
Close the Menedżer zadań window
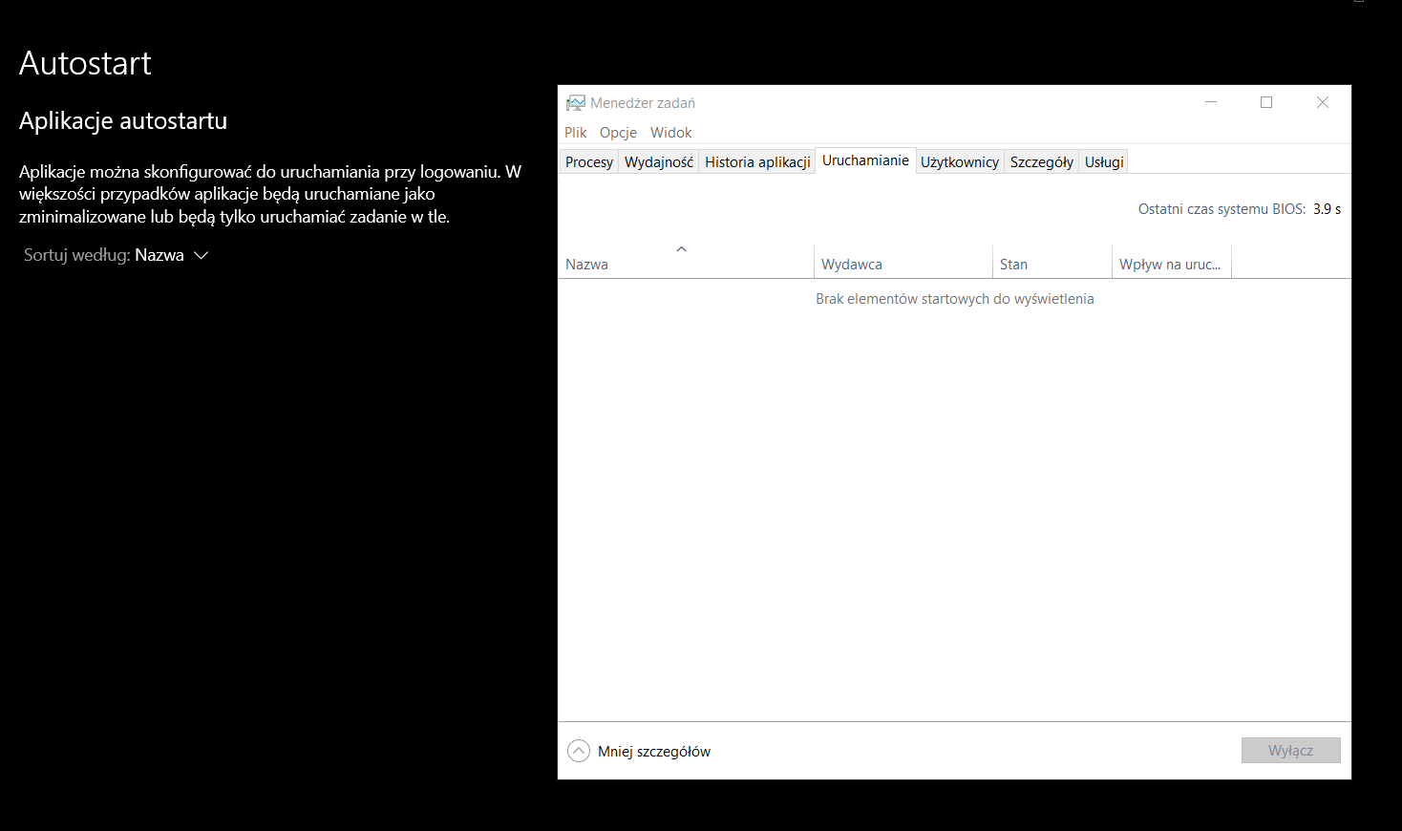(x=1323, y=102)
